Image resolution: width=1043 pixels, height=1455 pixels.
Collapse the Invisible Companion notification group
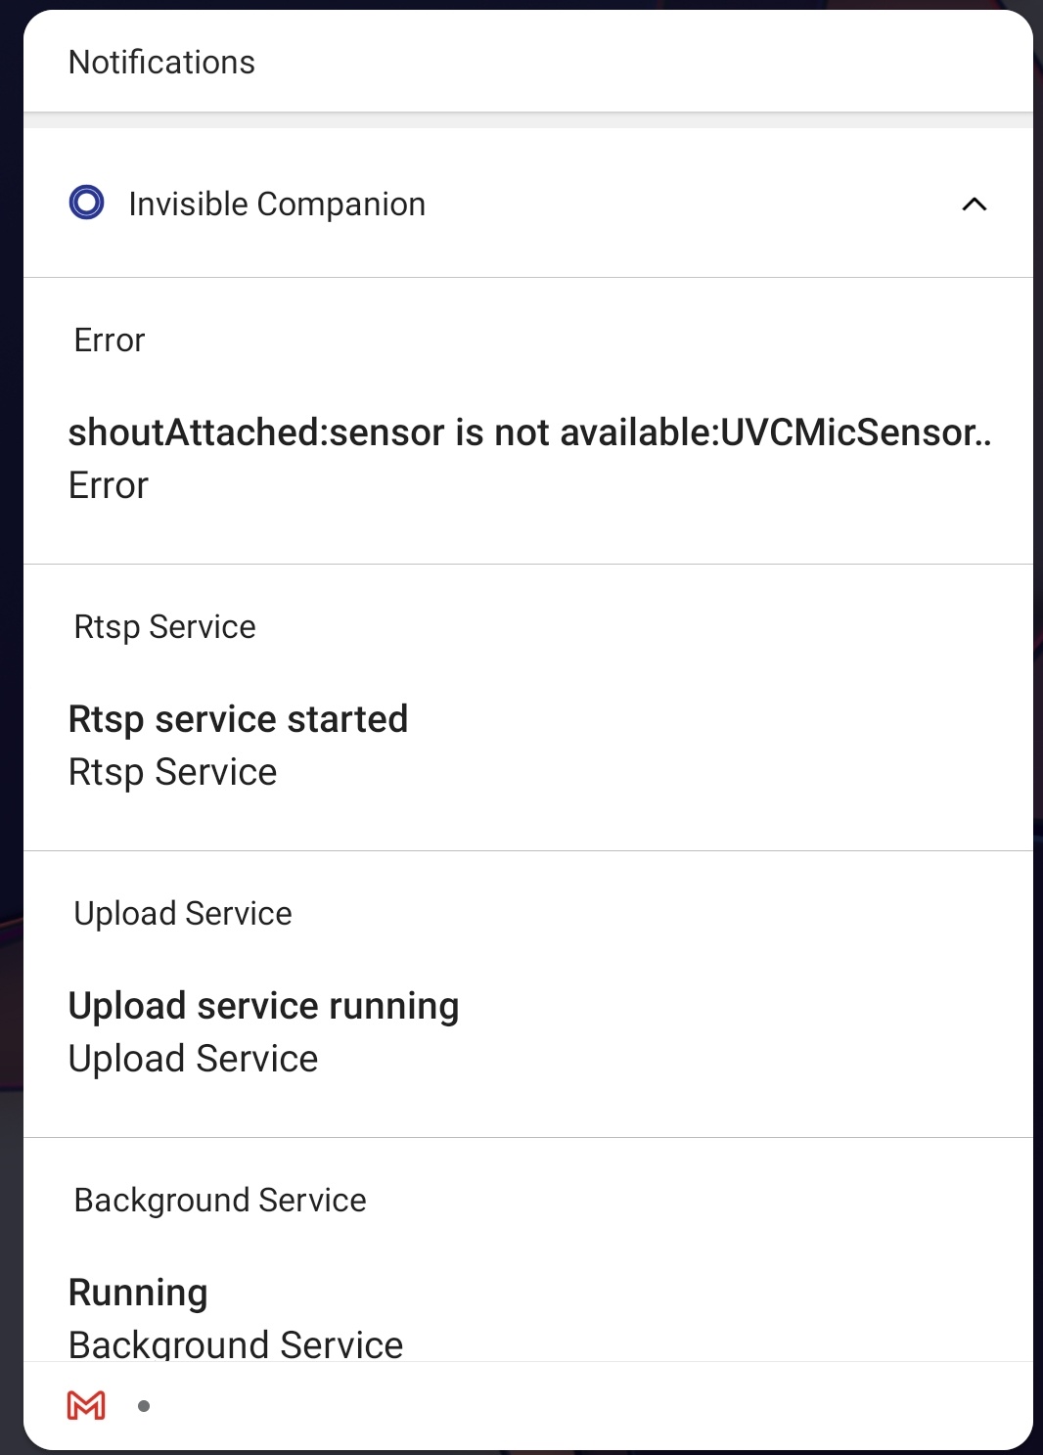pos(975,204)
